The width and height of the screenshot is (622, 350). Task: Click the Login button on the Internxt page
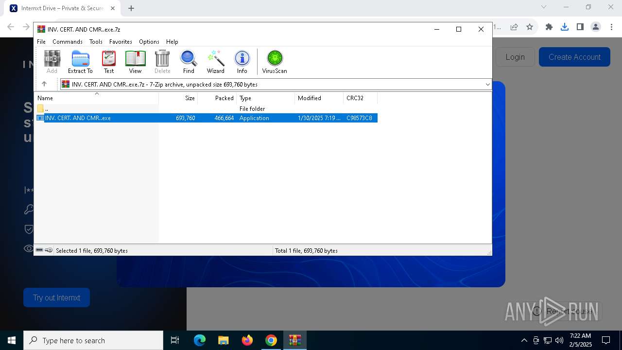pos(515,57)
